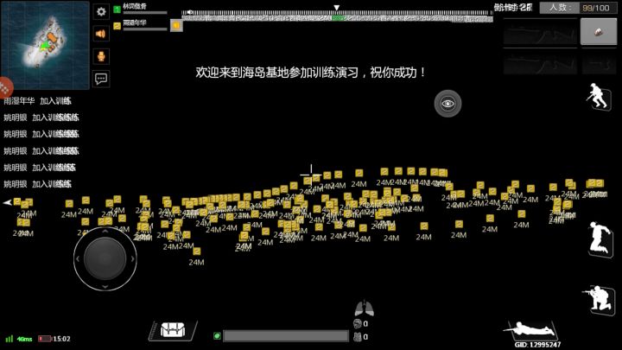Tap the prone soldier icon
Screen dimensions: 622x350
pyautogui.click(x=530, y=330)
